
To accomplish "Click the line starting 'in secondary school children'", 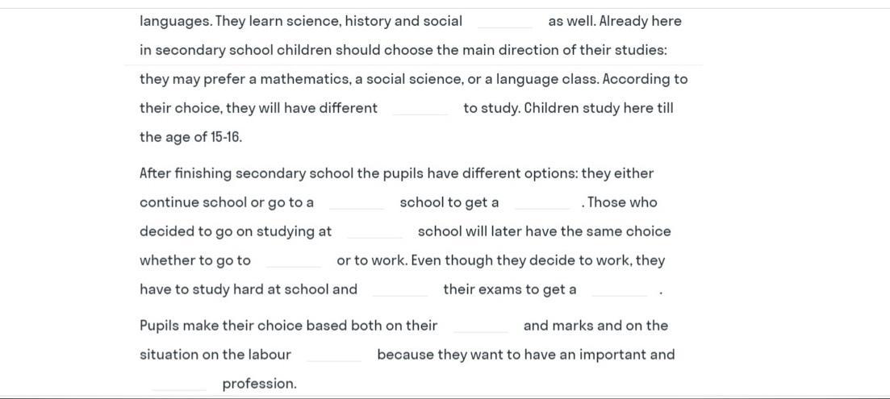I will 403,51.
